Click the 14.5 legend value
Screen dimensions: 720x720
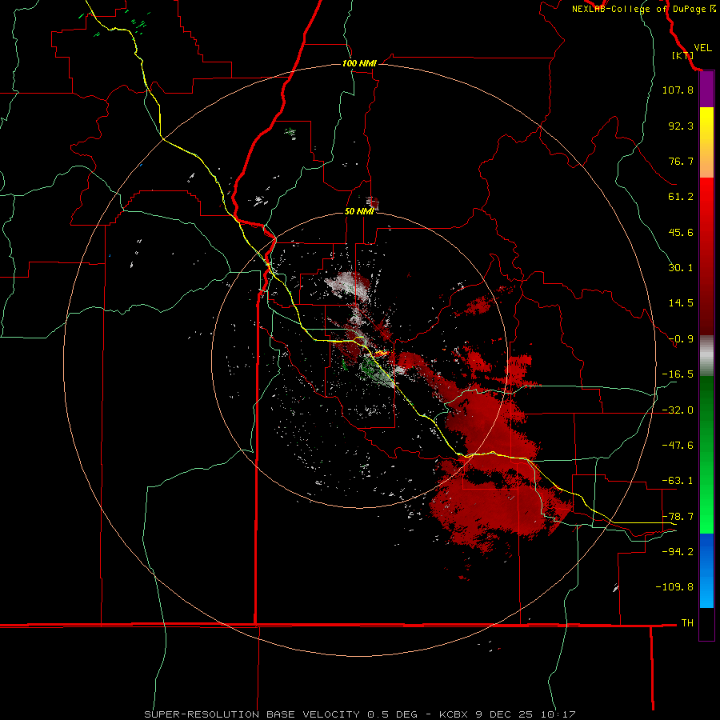(x=681, y=303)
